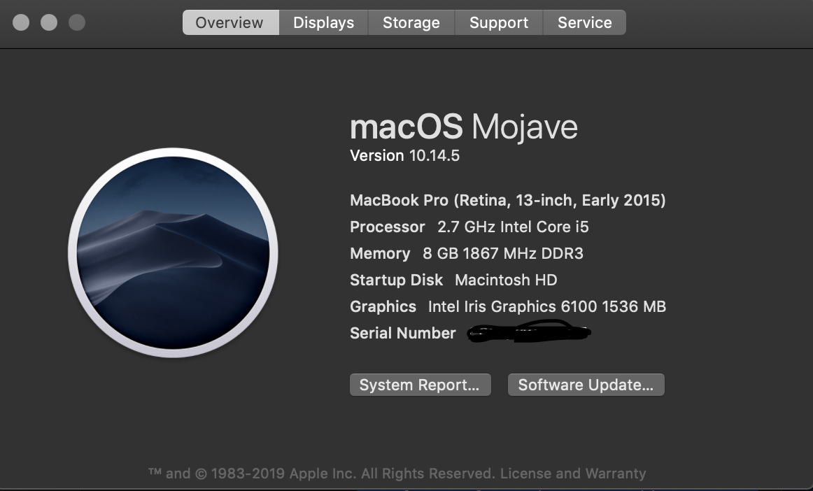
Task: Click the Processor 2.7 GHz Intel Core i5 text
Action: click(469, 227)
